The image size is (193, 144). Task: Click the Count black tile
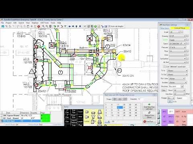click(x=80, y=112)
